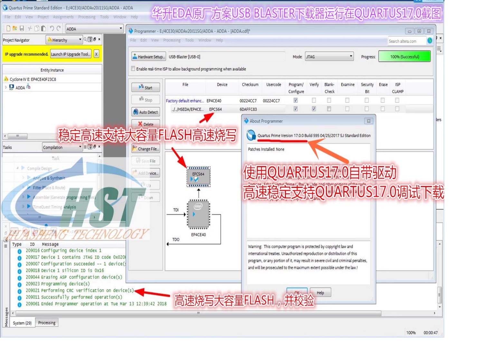Click the Undo arrow toolbar icon
Viewport: 483px width, 348px height.
(52, 28)
